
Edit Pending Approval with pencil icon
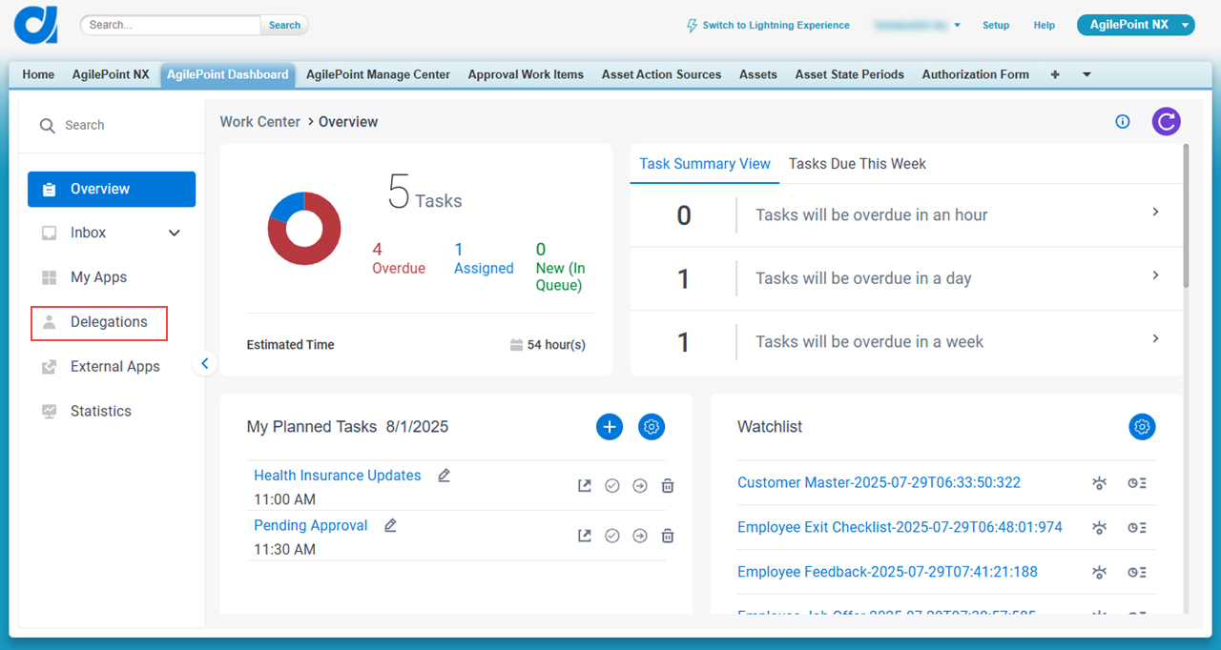(390, 525)
